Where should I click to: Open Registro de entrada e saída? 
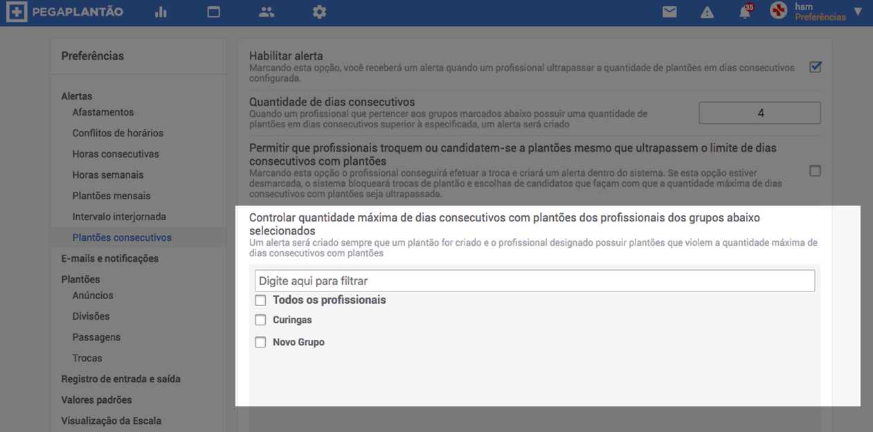tap(121, 379)
